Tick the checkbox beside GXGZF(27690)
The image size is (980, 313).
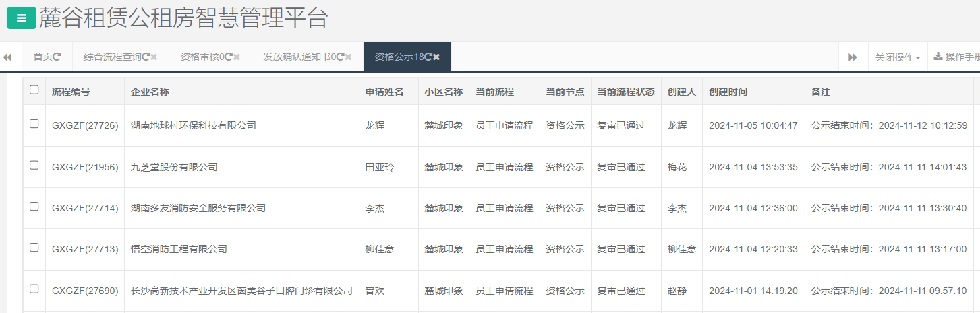point(34,289)
